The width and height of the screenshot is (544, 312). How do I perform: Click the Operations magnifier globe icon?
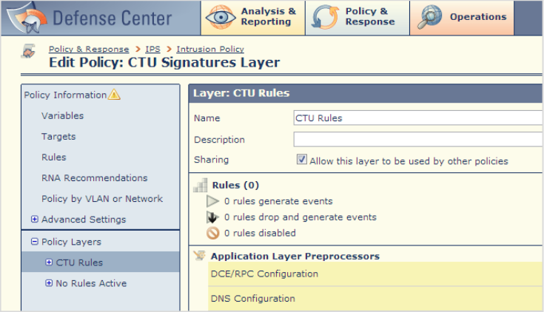429,17
